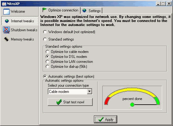The width and height of the screenshot is (173, 126).
Task: Click the Shutdown tweaks crossed-monitor icon
Action: pyautogui.click(x=6, y=30)
